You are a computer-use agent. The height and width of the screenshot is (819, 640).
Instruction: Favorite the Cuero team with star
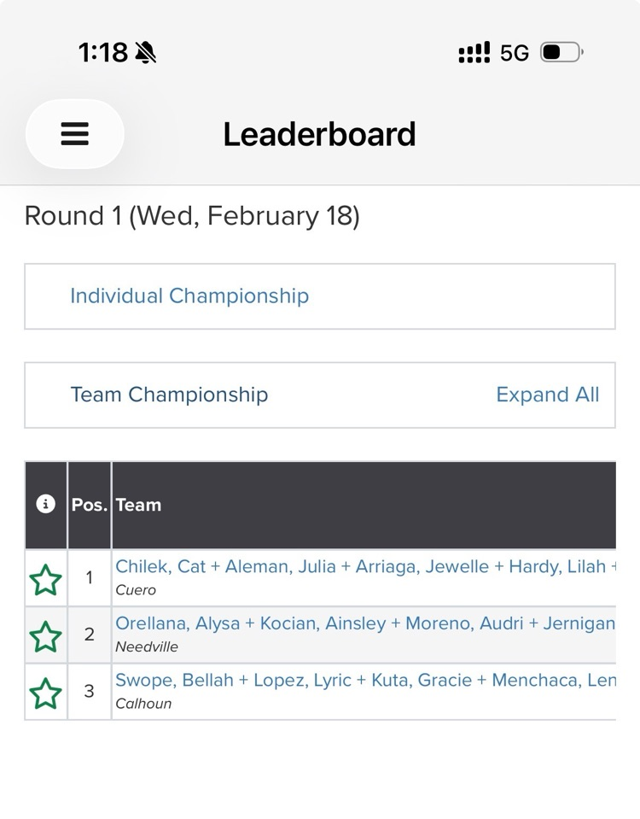pyautogui.click(x=46, y=581)
